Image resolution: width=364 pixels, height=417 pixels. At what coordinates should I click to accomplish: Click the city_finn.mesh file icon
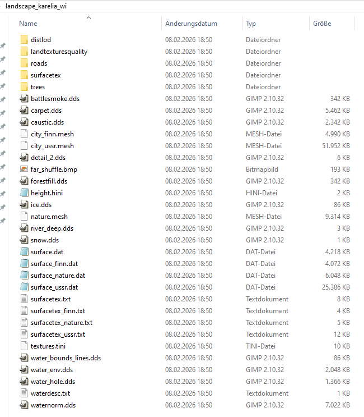[24, 134]
